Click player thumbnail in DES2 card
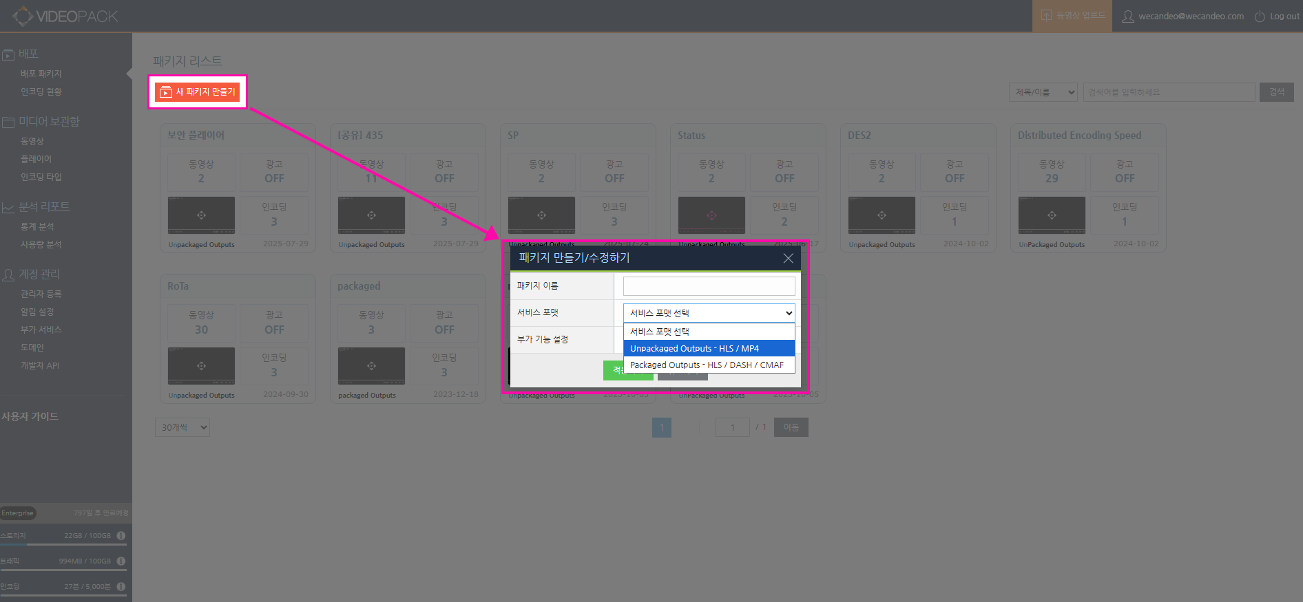 pos(882,215)
